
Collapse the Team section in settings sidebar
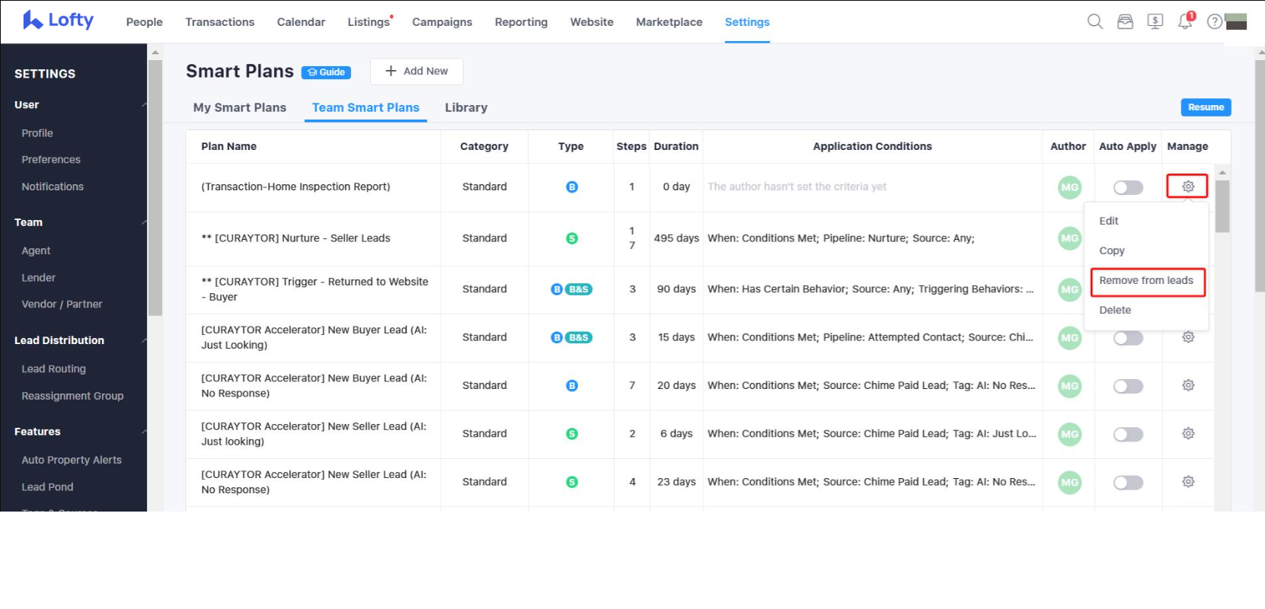[143, 222]
